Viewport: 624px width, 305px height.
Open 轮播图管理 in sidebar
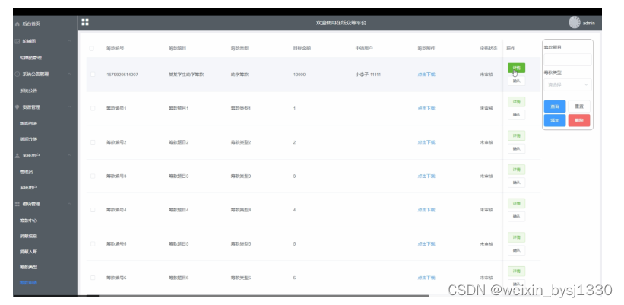click(30, 58)
